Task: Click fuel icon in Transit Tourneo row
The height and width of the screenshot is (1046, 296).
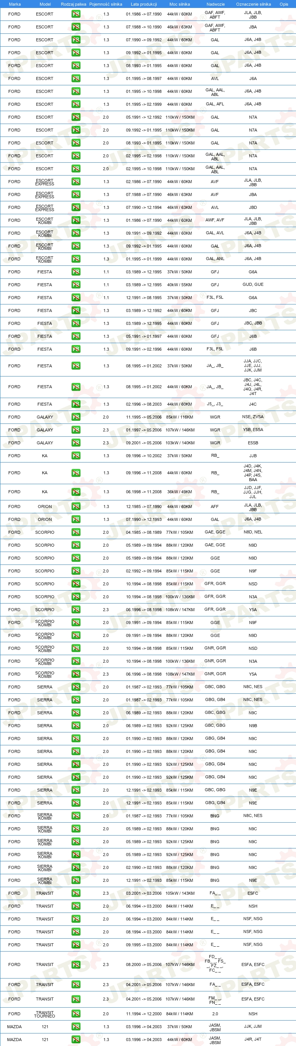Action: point(76,1014)
